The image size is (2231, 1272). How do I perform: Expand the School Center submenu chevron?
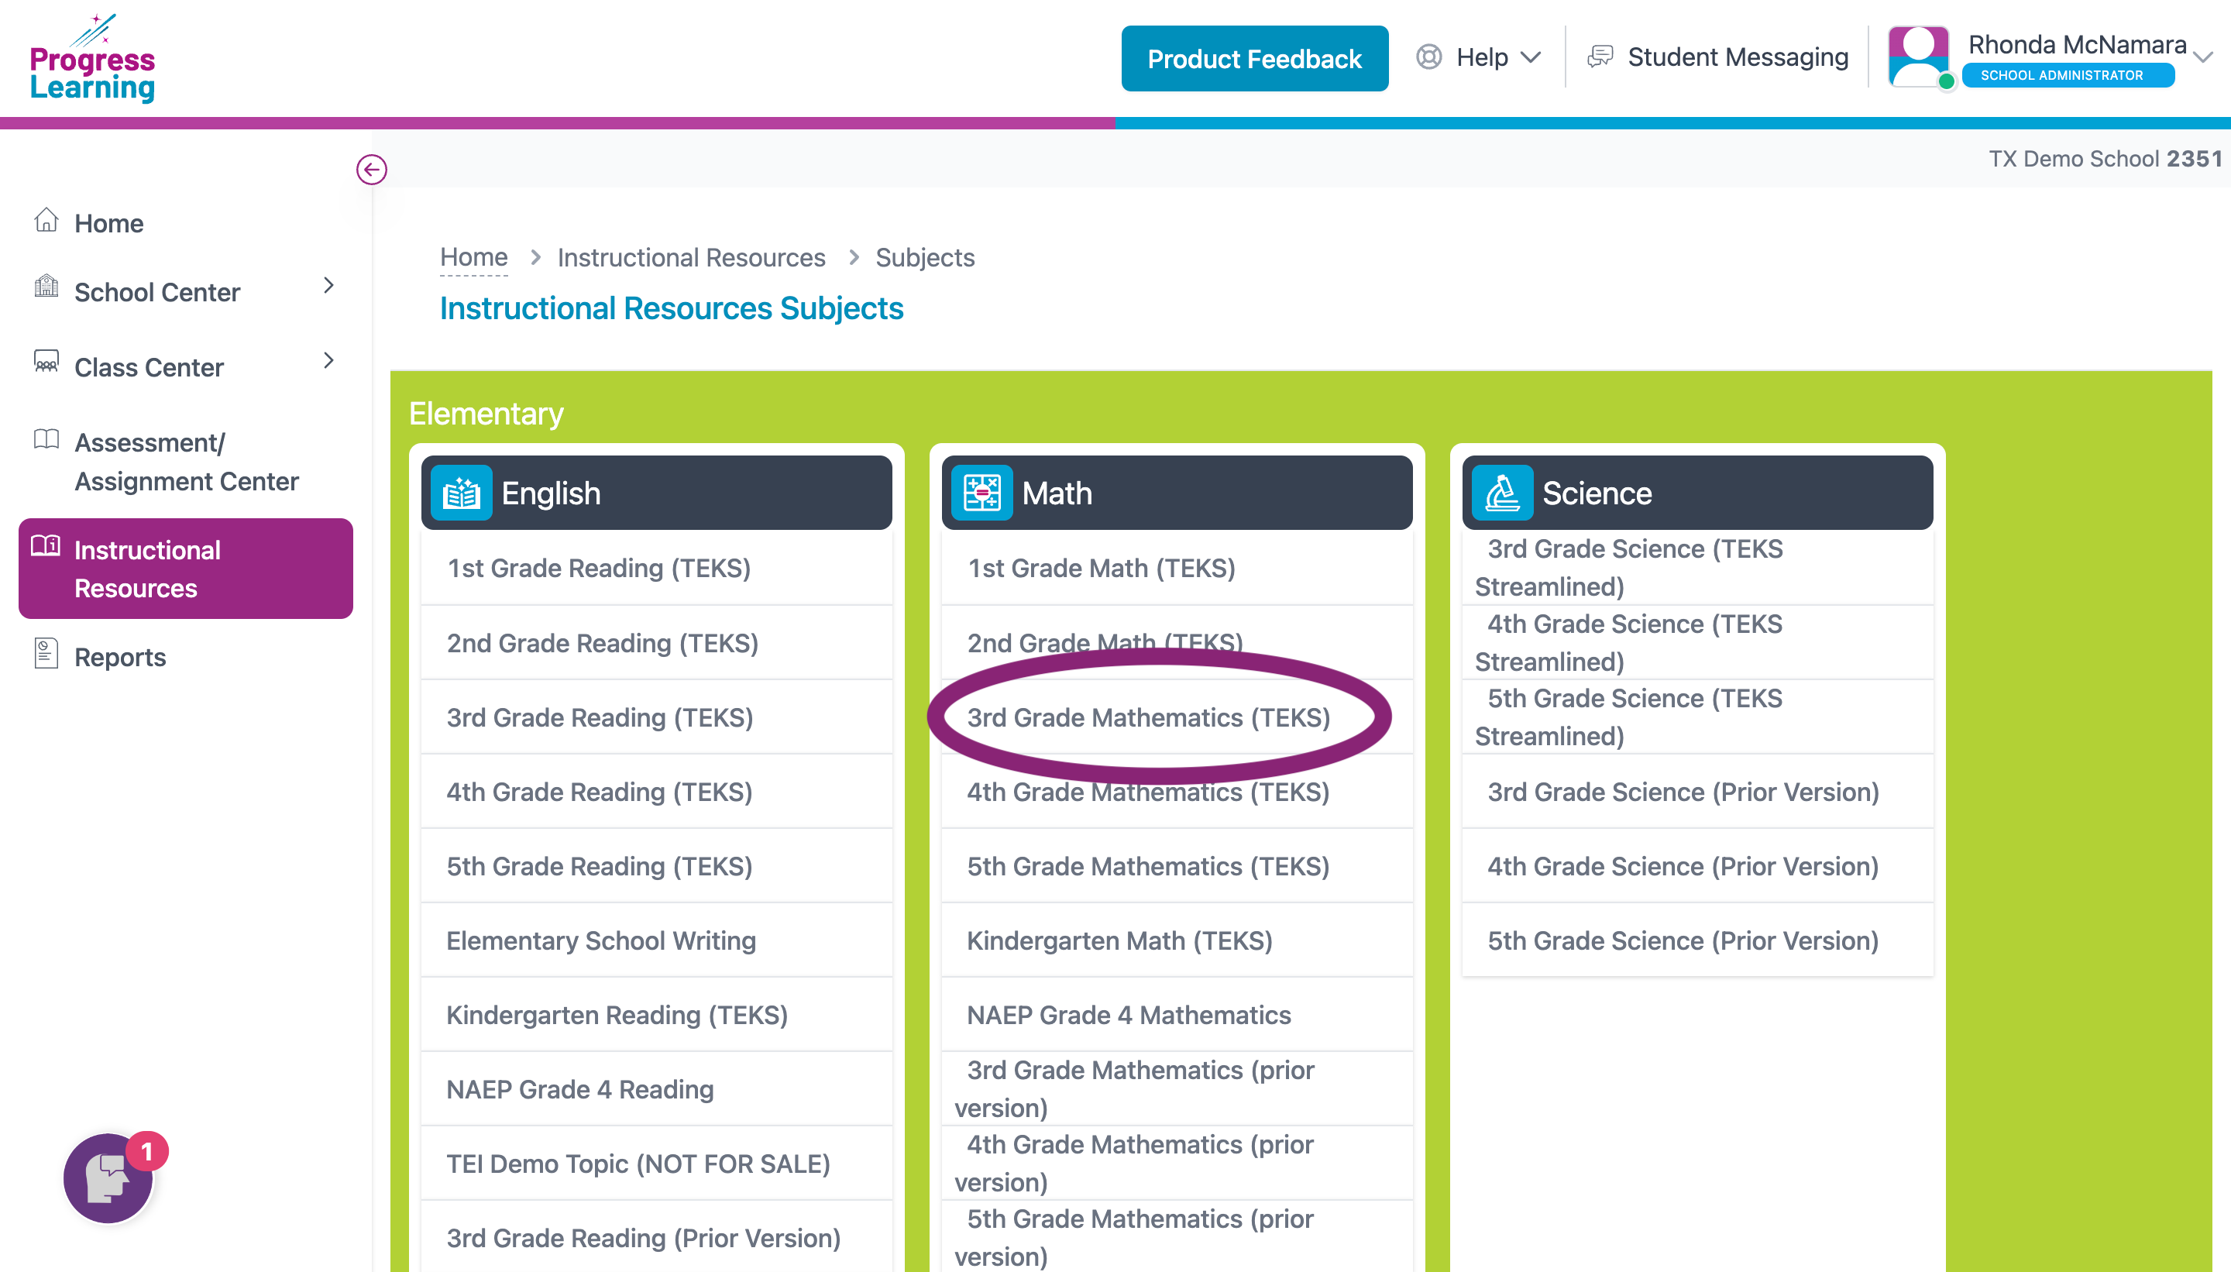pos(328,286)
